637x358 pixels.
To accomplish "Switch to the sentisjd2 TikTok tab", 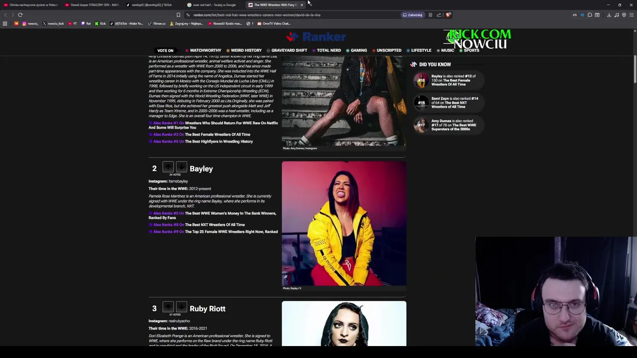I will pos(153,5).
